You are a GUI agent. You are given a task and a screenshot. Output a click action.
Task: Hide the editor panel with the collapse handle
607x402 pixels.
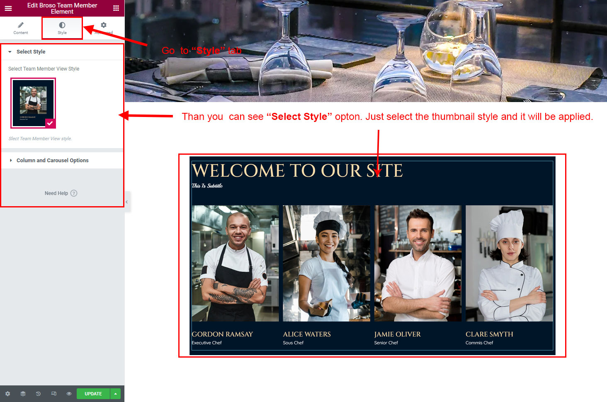pyautogui.click(x=127, y=202)
